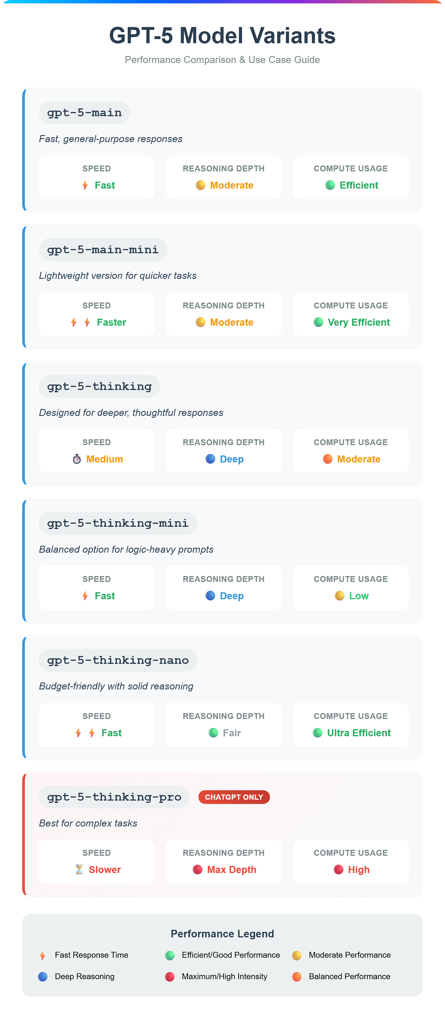Screen dimensions: 445x1019
Task: Click the Maximum/High Intensity legend swatch
Action: click(170, 977)
